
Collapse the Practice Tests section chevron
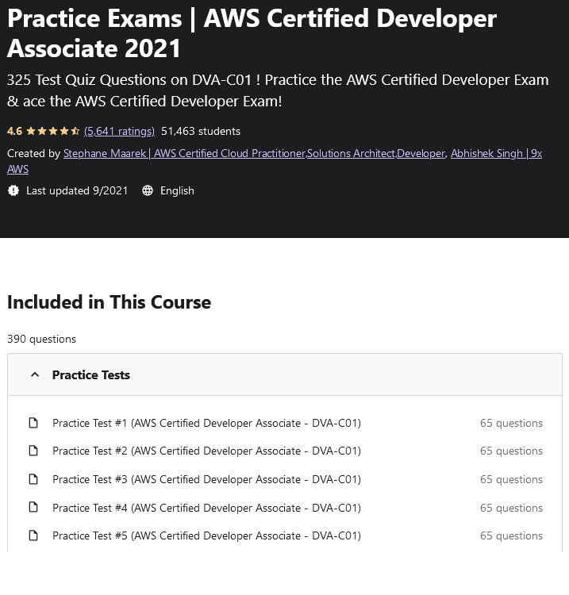coord(34,374)
